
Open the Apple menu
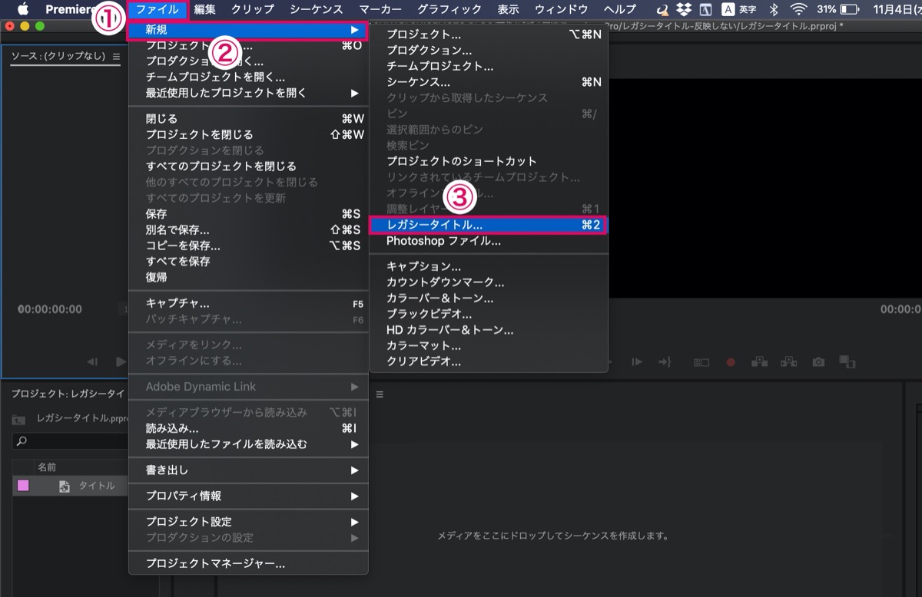point(23,9)
